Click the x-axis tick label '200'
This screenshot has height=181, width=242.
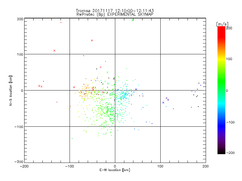pyautogui.click(x=206, y=166)
